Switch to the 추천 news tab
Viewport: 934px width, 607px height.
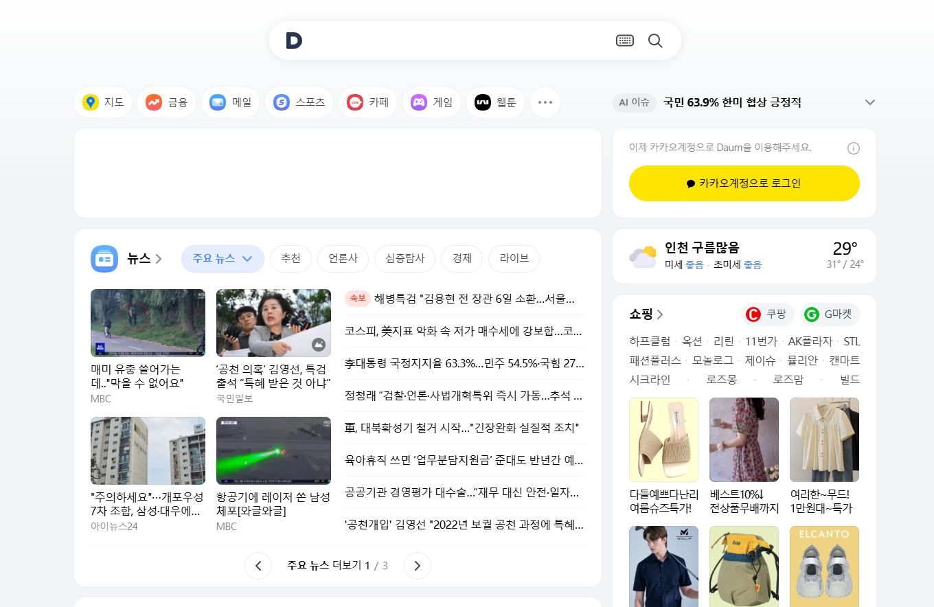click(291, 259)
